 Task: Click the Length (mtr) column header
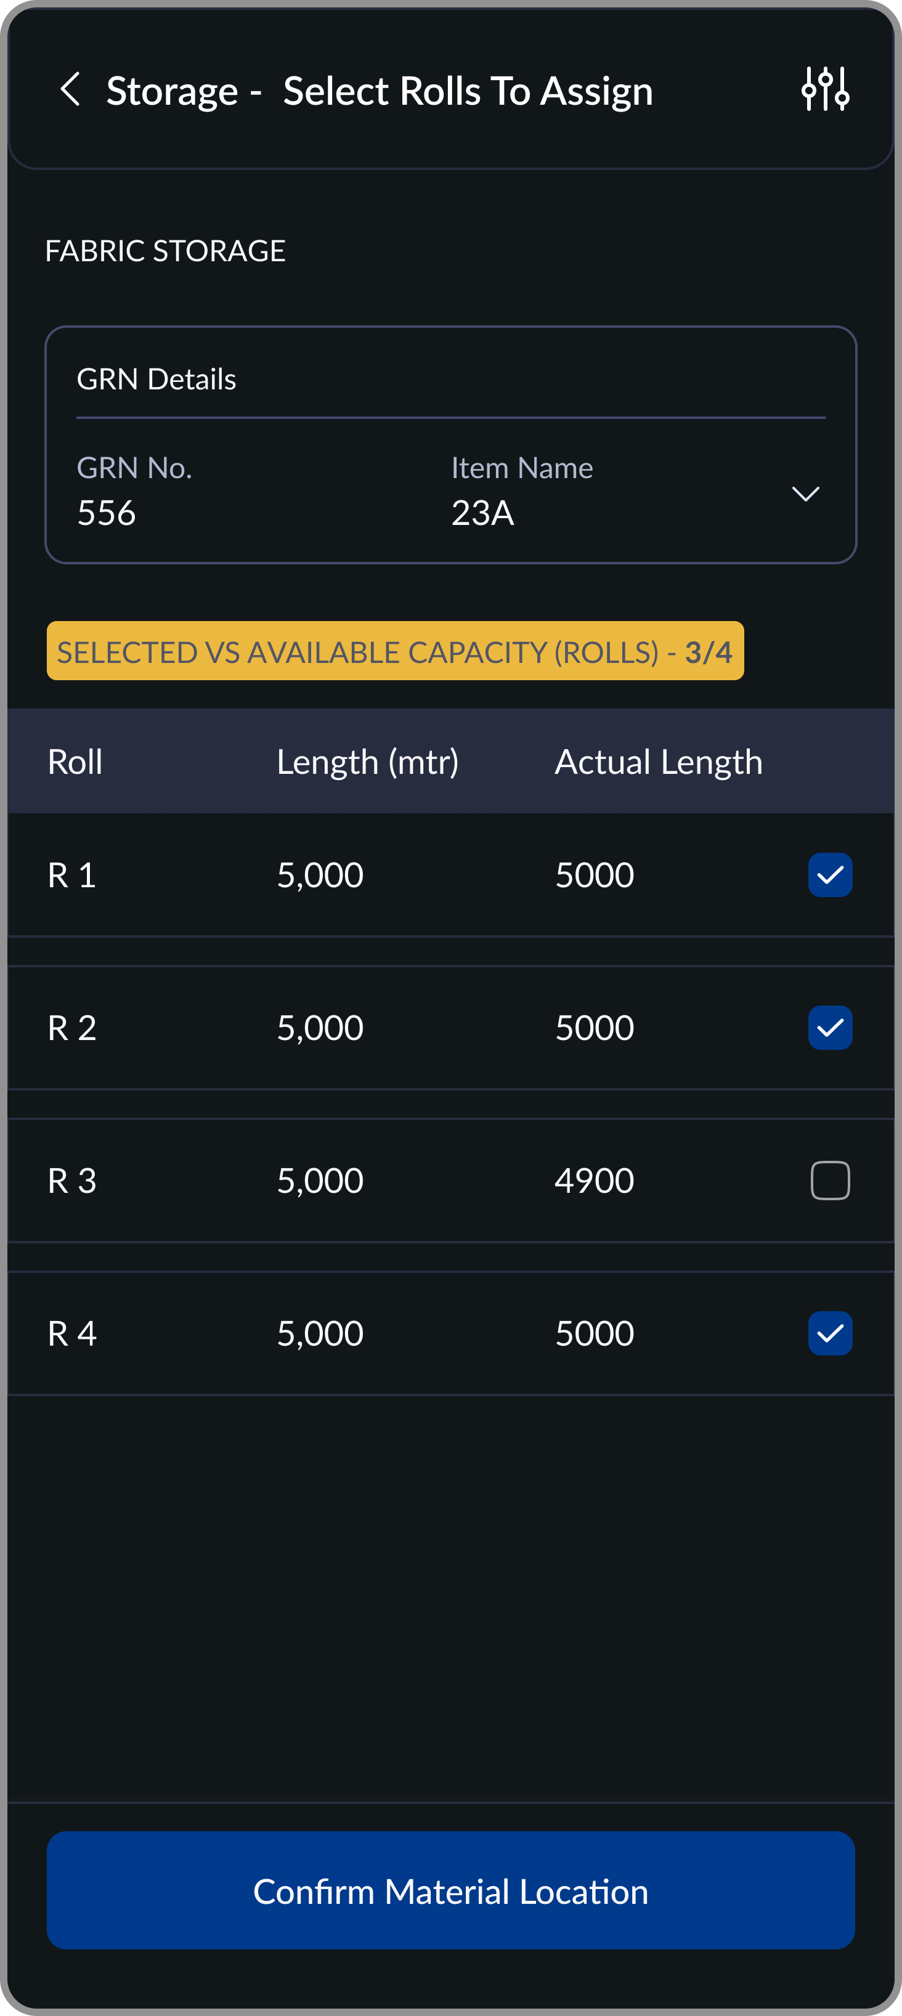coord(368,761)
